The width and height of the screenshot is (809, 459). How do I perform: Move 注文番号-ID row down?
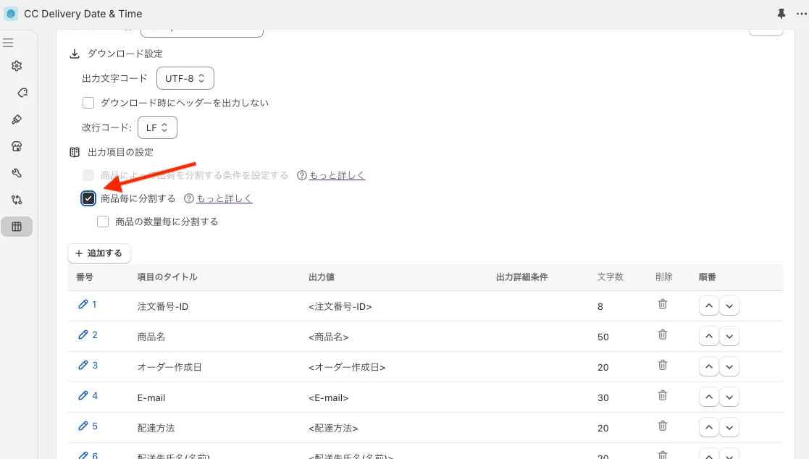[x=729, y=306]
